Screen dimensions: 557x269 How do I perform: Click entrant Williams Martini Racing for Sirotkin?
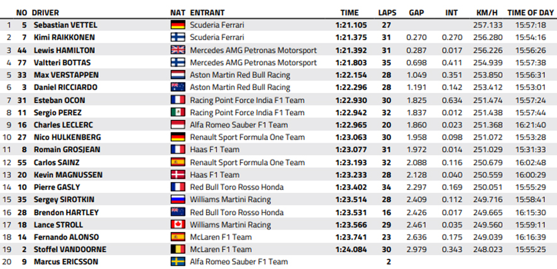click(231, 200)
